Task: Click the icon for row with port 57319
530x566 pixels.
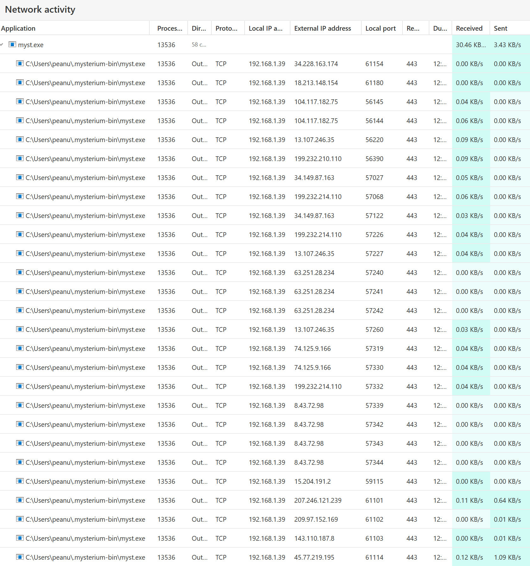Action: [x=20, y=348]
